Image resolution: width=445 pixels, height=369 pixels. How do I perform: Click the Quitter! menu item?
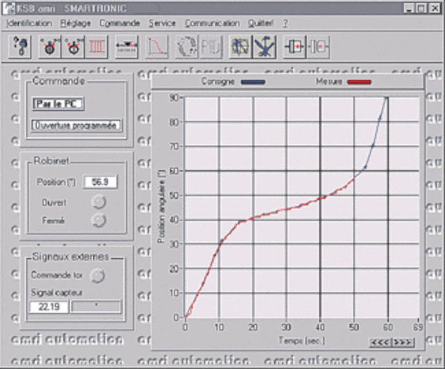(x=261, y=23)
